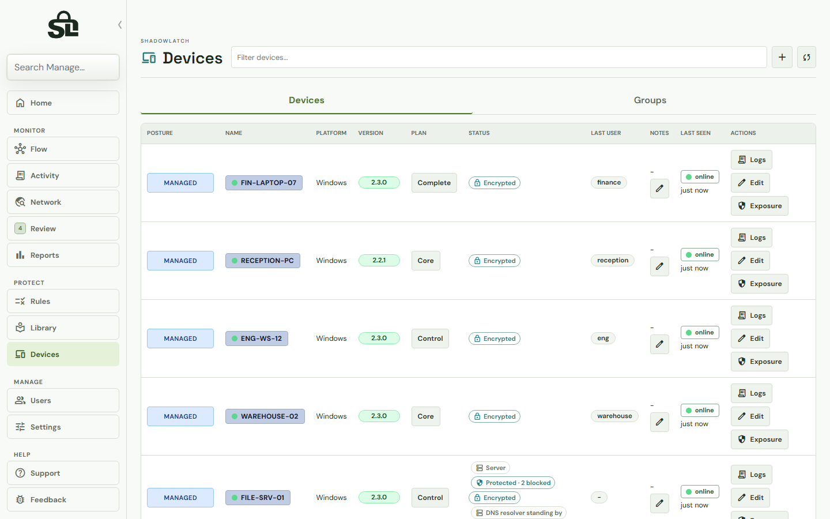Click the warehouse last user chip
Image resolution: width=830 pixels, height=519 pixels.
(x=614, y=416)
